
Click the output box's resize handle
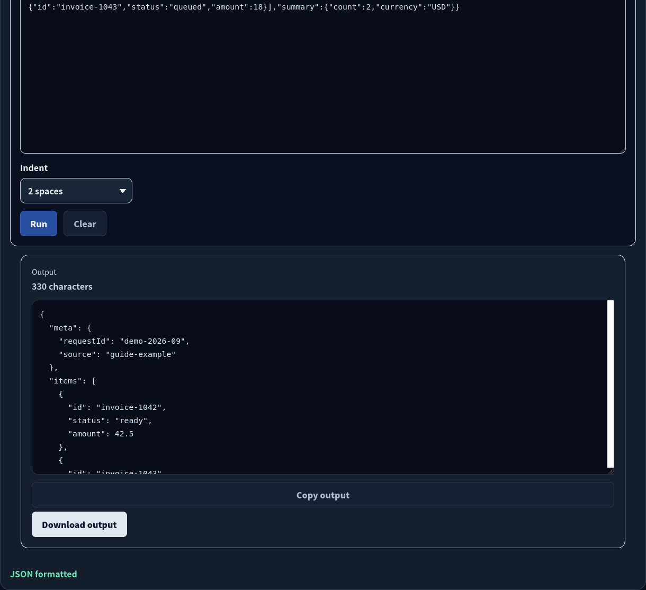pyautogui.click(x=611, y=471)
